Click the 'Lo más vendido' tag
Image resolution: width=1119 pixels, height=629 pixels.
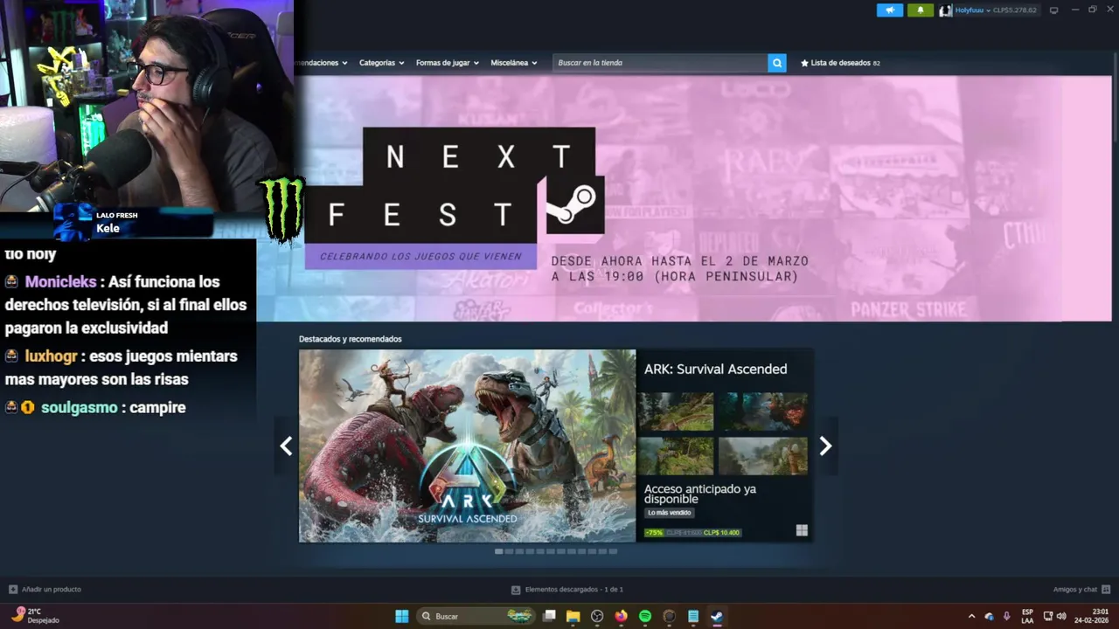coord(670,513)
